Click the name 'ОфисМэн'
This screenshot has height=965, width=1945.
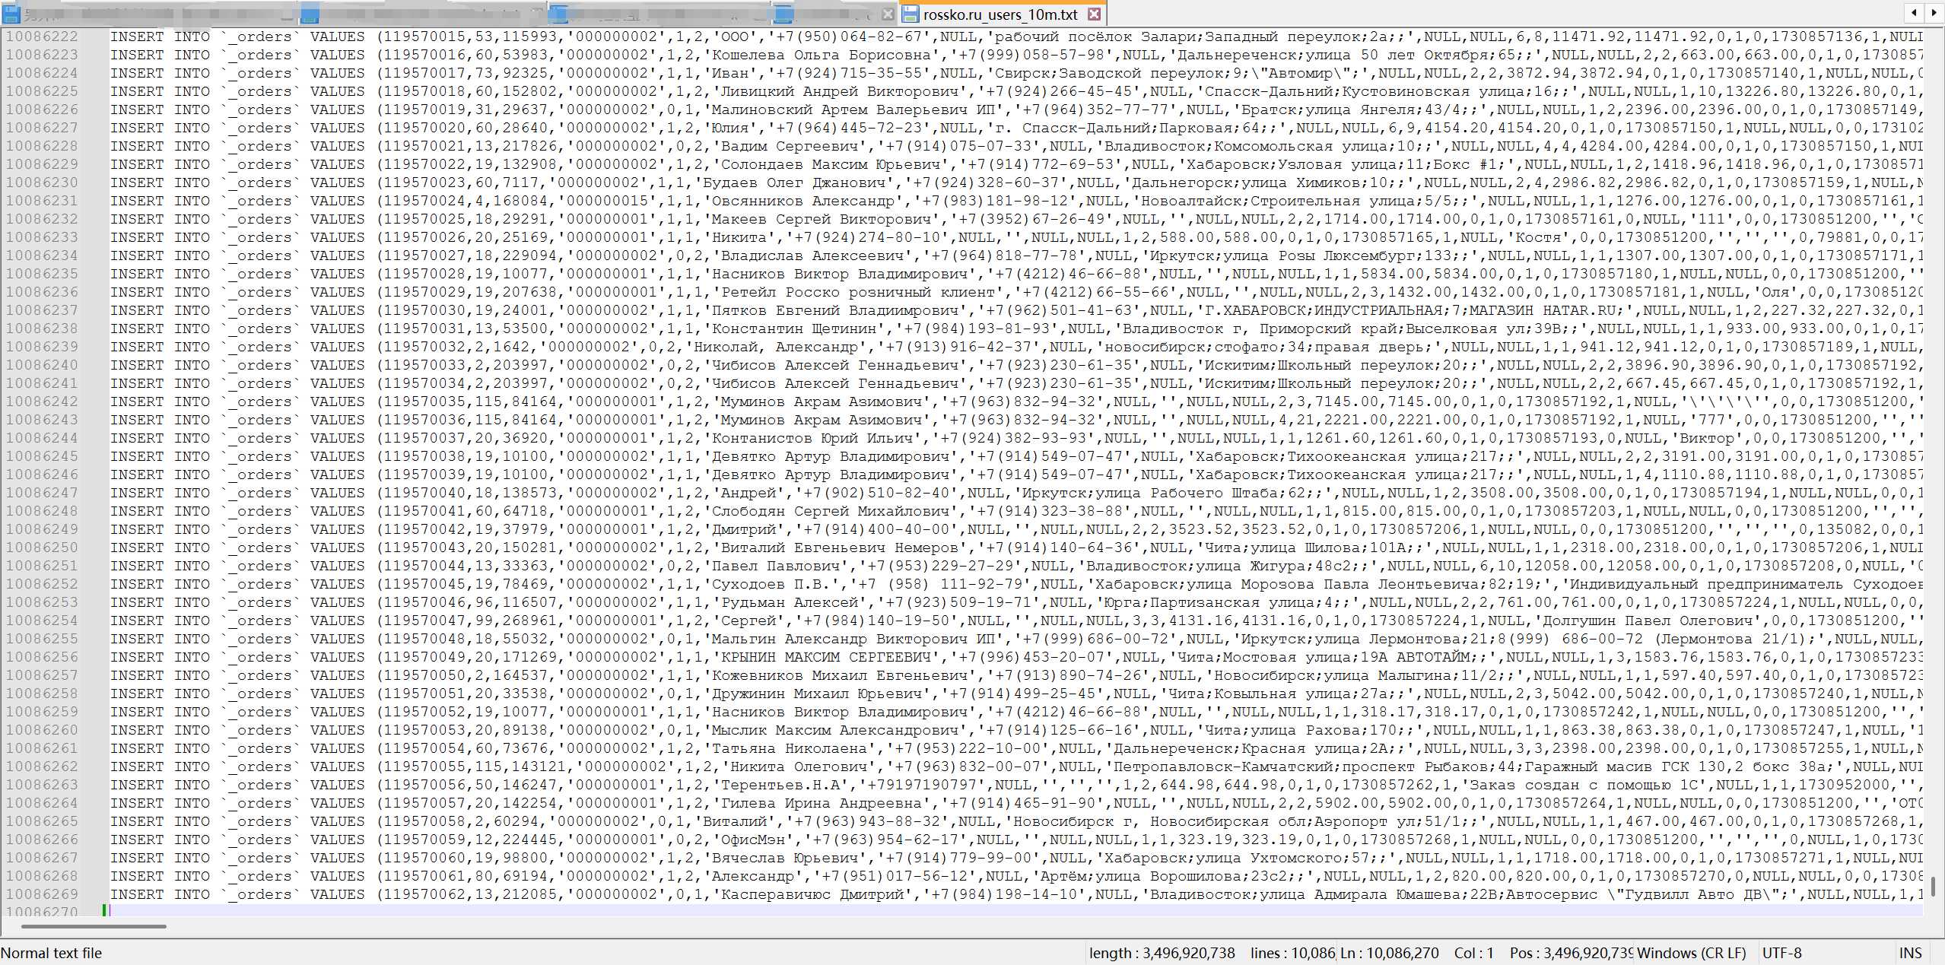(752, 840)
